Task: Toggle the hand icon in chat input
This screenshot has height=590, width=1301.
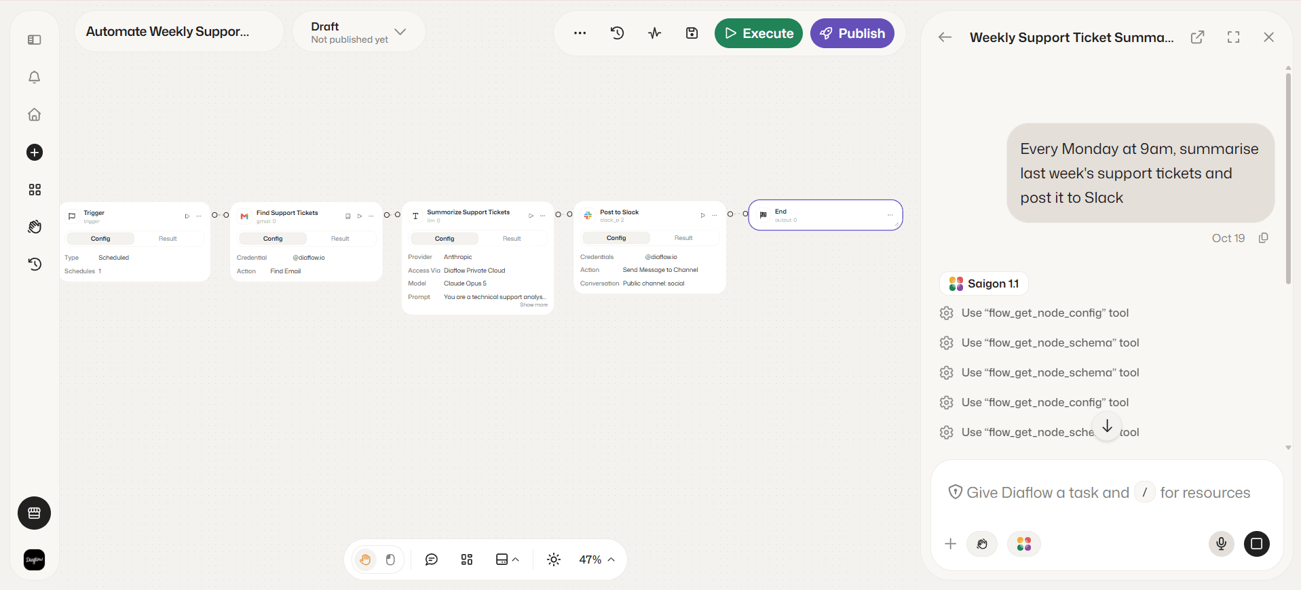Action: (982, 544)
